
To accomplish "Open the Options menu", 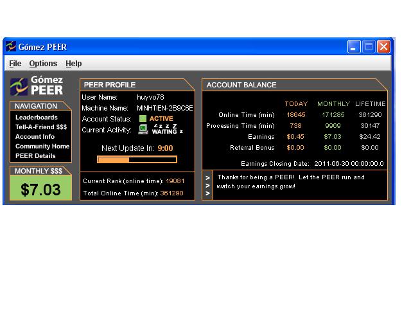I will pyautogui.click(x=43, y=64).
